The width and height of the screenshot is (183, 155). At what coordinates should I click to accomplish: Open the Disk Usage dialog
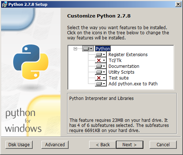click(19, 145)
